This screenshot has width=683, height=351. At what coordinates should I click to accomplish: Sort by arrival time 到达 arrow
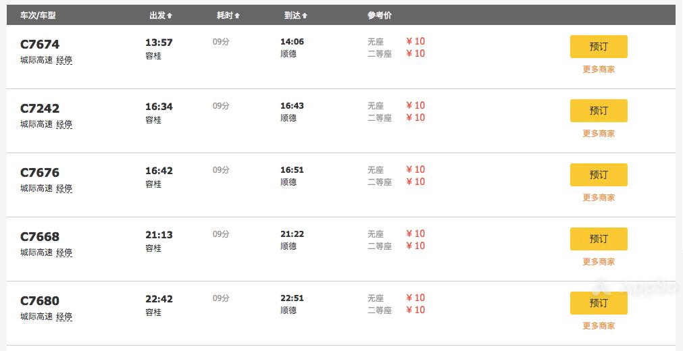coord(305,16)
